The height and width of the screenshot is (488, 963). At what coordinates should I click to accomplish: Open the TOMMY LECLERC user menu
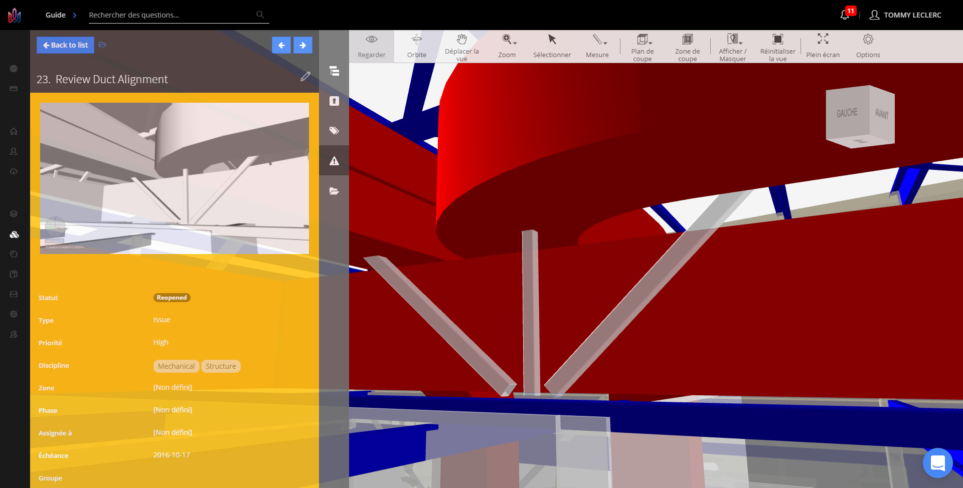coord(905,15)
